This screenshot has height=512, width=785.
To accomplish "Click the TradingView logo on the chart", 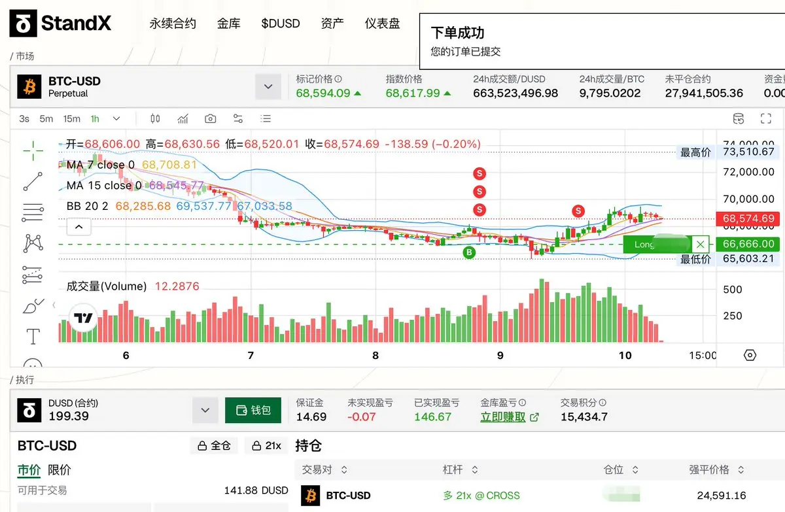I will (x=83, y=318).
